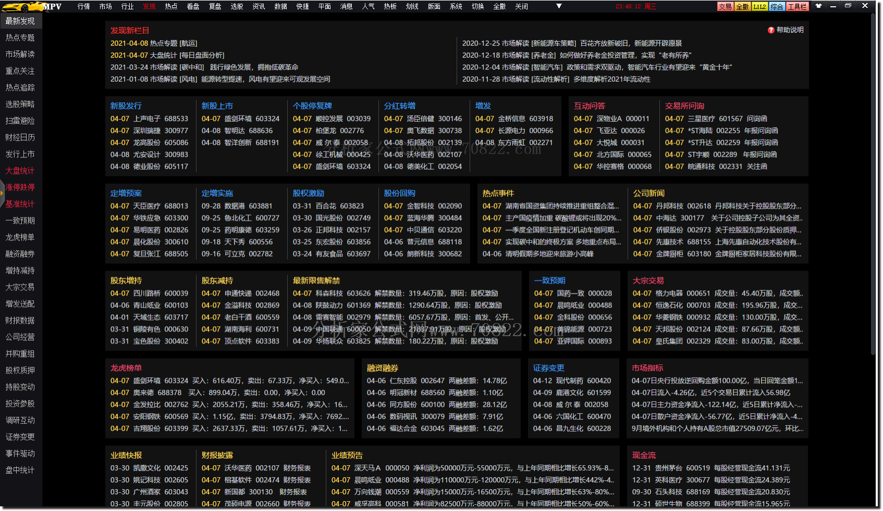Open the skin/theme shirt icon
Image resolution: width=883 pixels, height=511 pixels.
(819, 6)
